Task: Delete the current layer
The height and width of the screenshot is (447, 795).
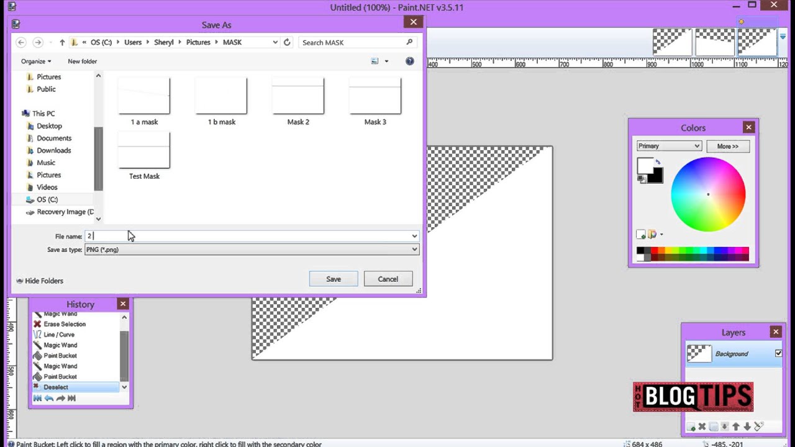Action: click(x=702, y=427)
